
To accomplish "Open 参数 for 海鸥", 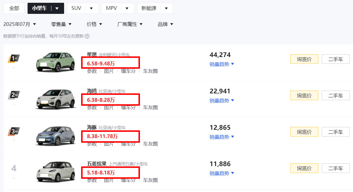I will 92,108.
